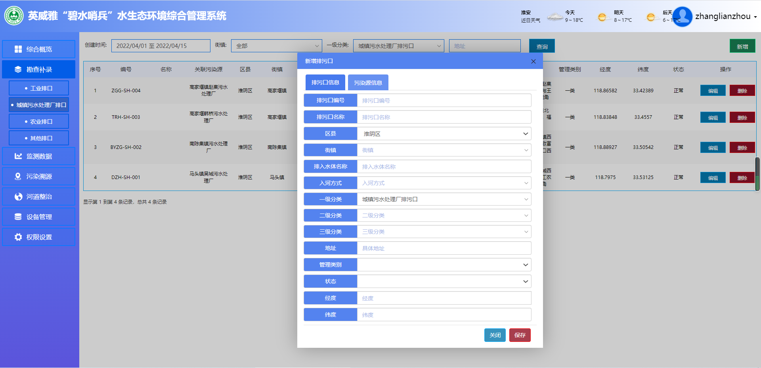The width and height of the screenshot is (761, 368).
Task: Click the user avatar icon at top right
Action: pos(682,17)
